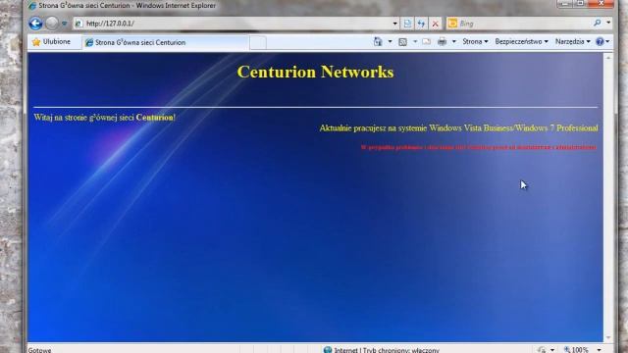Open the search provider options dropdown
Viewport: 628px width, 353px height.
(x=608, y=23)
